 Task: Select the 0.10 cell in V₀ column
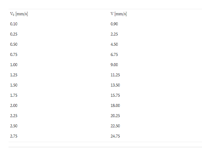tap(14, 24)
